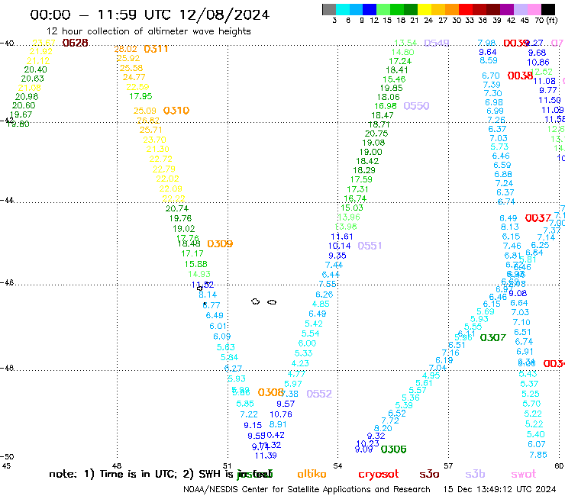This screenshot has height=496, width=565.
Task: Click the 28.02 wave height value
Action: click(x=126, y=49)
